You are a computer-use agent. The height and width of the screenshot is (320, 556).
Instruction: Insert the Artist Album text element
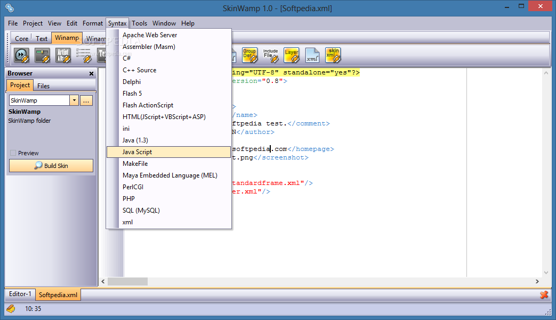coord(63,55)
